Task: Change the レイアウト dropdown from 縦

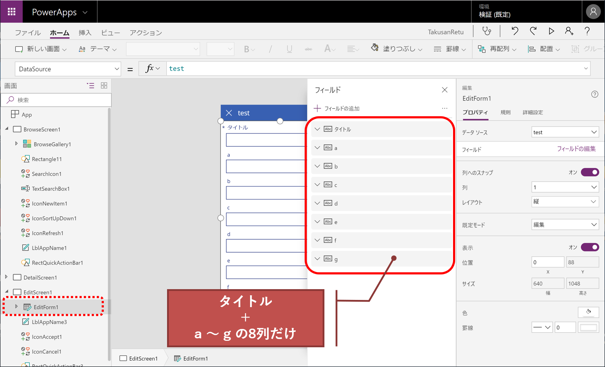Action: (x=565, y=202)
